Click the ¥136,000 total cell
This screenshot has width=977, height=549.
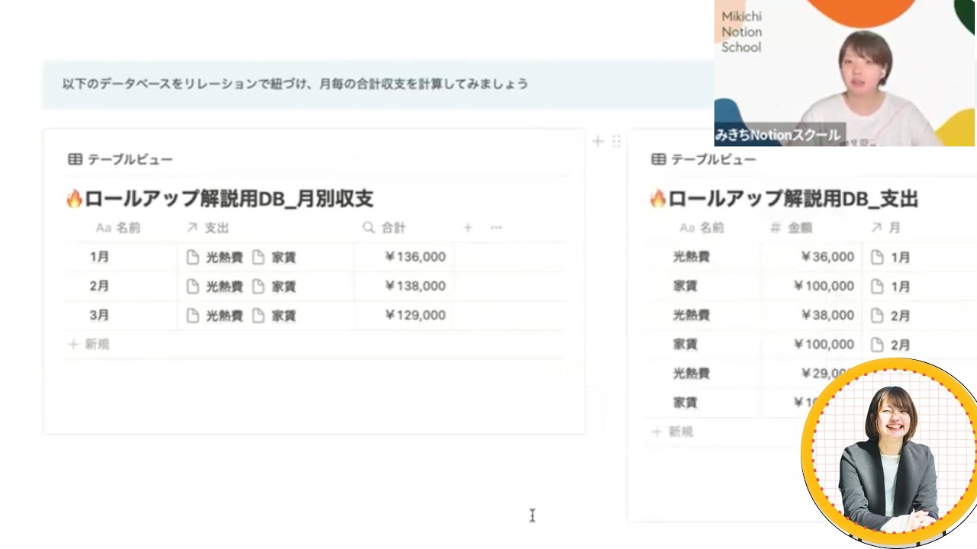pos(404,257)
